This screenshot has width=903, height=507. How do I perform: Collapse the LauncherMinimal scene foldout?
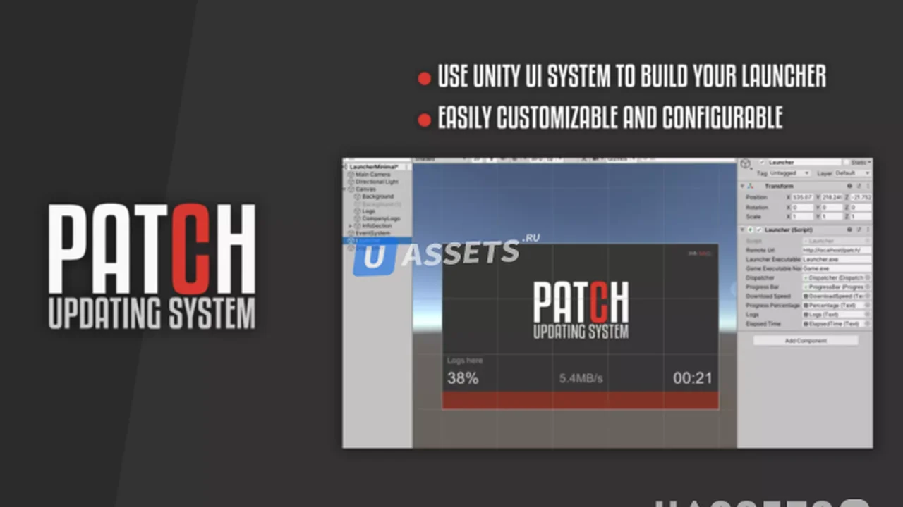click(x=345, y=167)
